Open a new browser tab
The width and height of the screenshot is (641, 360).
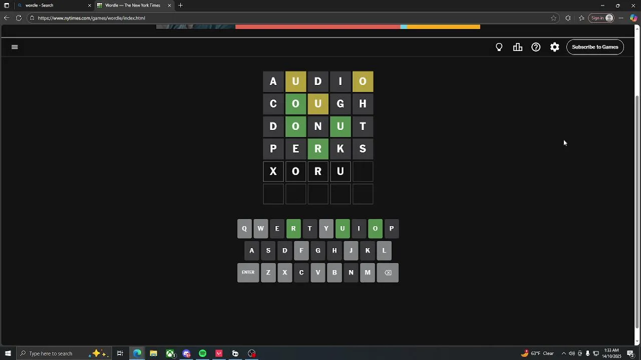[180, 5]
